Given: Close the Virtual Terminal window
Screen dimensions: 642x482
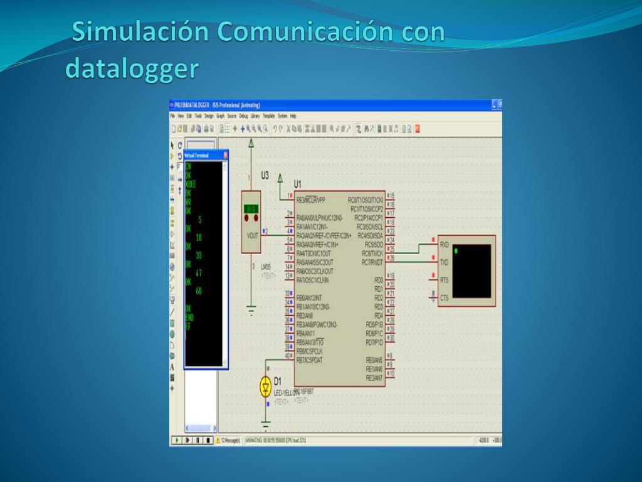Looking at the screenshot, I should [x=225, y=156].
